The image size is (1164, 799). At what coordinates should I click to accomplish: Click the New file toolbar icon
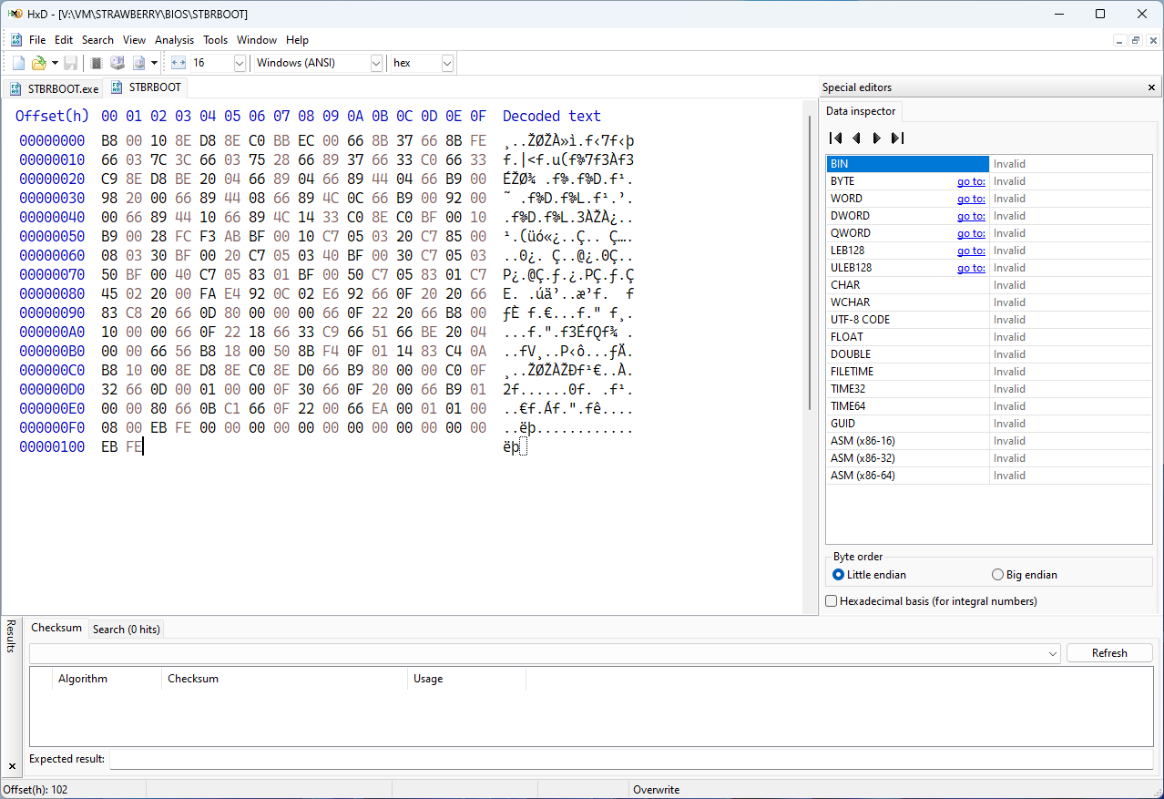(x=18, y=63)
